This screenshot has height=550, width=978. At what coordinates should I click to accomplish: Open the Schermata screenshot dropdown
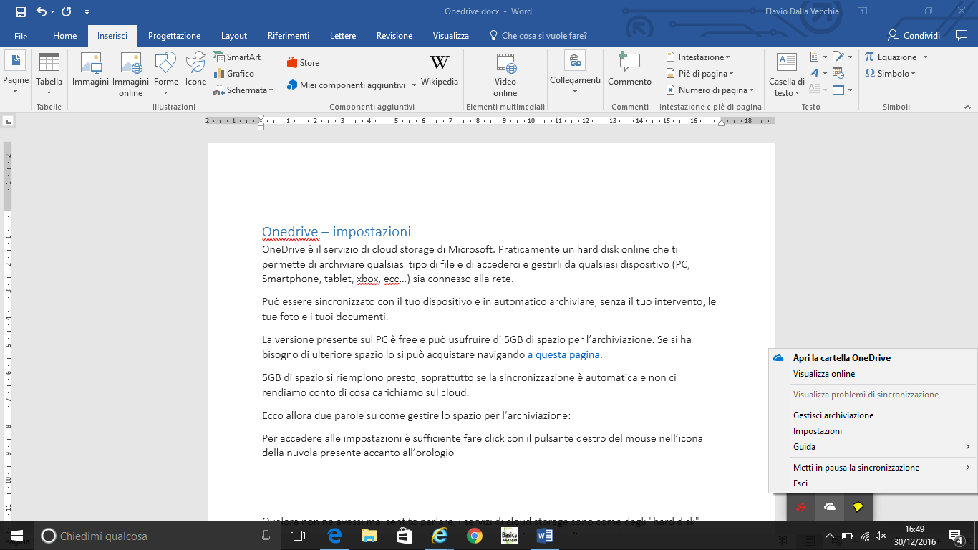[x=243, y=90]
